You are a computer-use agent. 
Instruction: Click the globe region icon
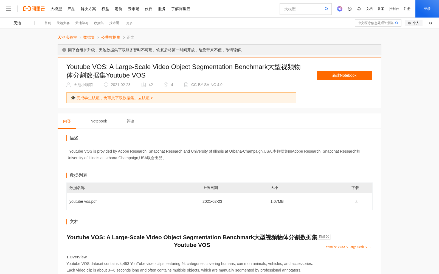click(350, 9)
